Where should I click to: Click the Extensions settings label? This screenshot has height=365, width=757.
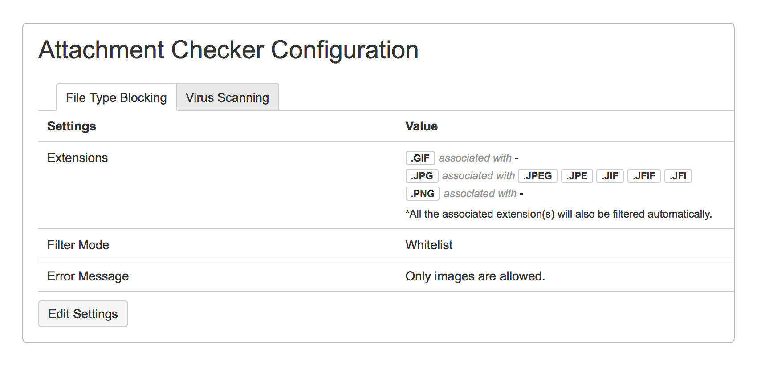click(77, 158)
